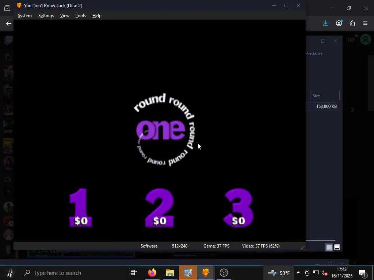Screen dimensions: 374x280
Task: Click the emulator taskbar icon
Action: click(x=206, y=273)
